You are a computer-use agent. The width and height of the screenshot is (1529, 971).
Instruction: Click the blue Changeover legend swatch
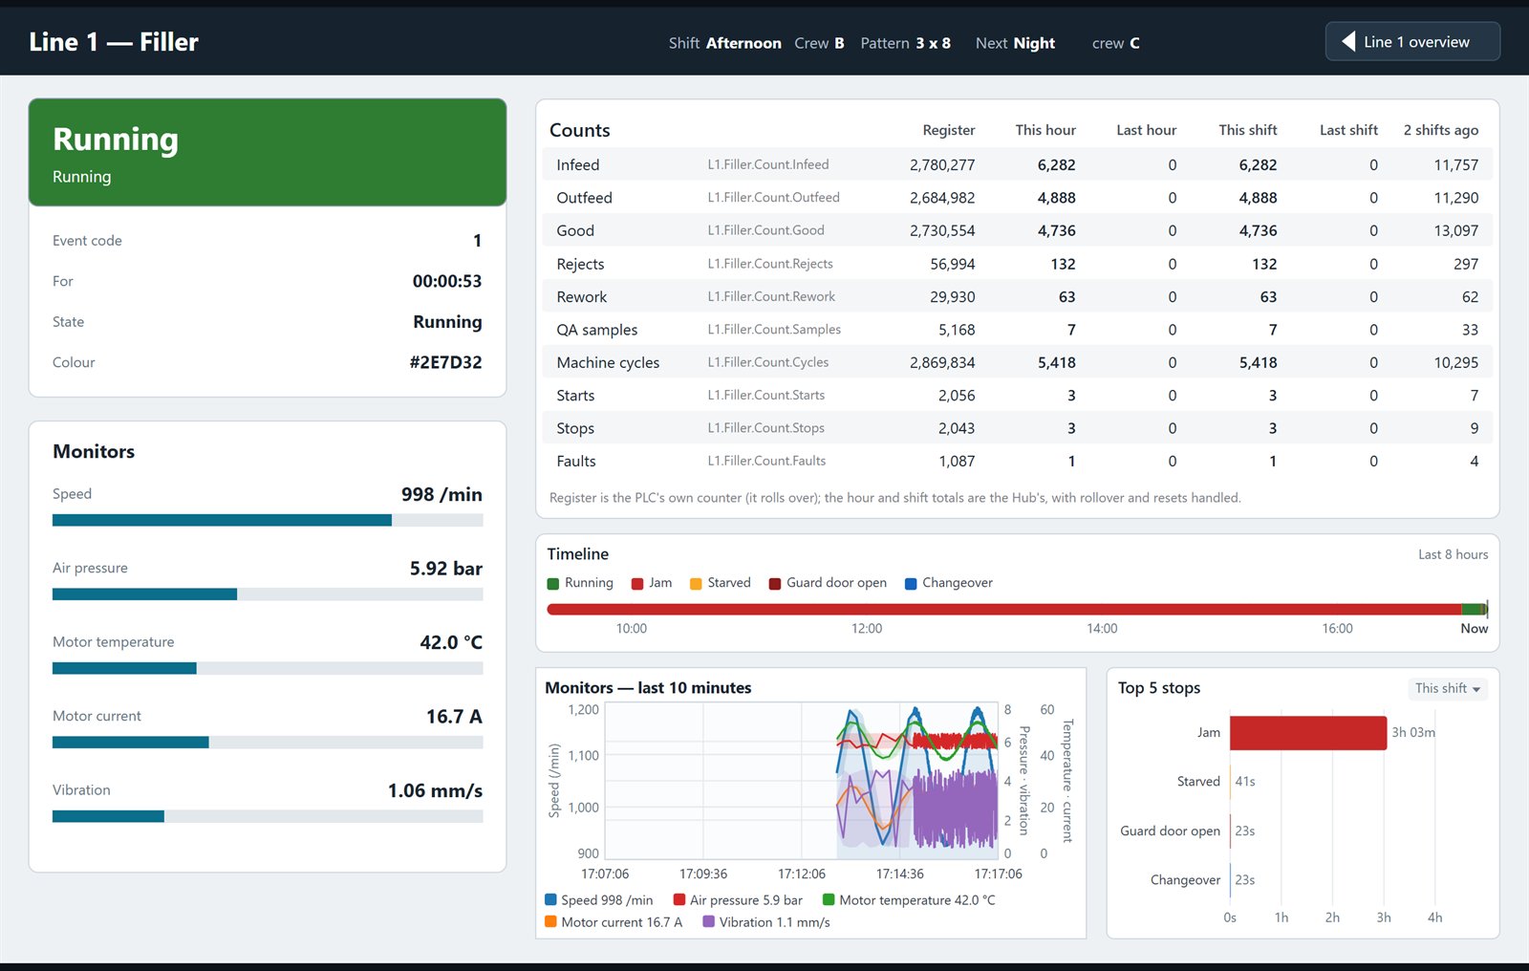[x=911, y=584]
